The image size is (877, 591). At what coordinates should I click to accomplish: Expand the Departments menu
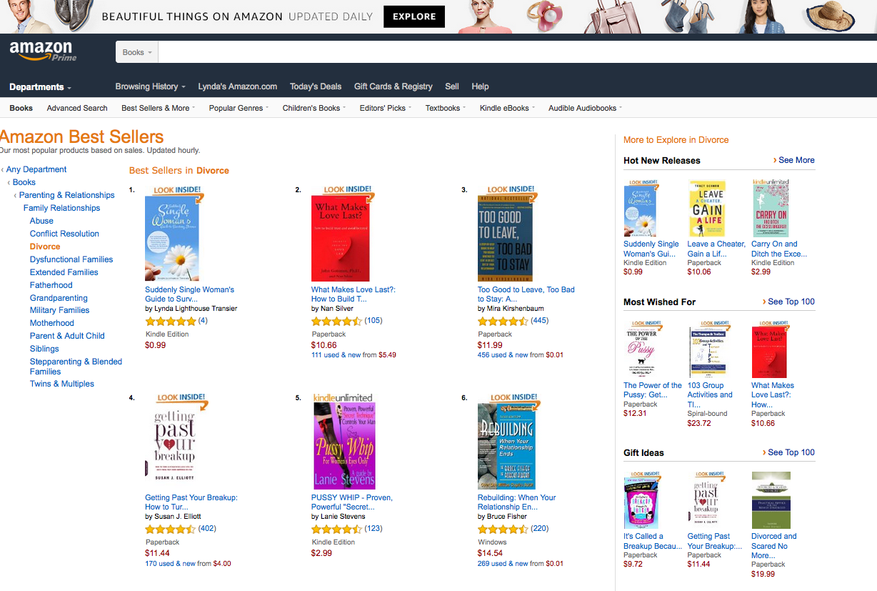tap(40, 87)
